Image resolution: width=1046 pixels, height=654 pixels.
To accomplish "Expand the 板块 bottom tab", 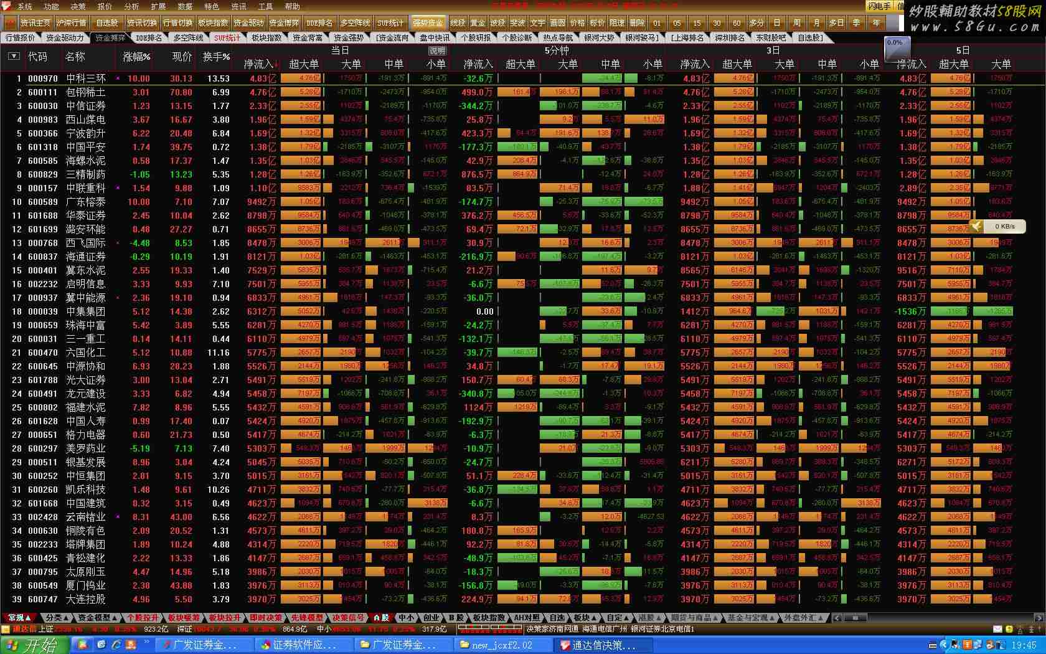I will tap(584, 617).
